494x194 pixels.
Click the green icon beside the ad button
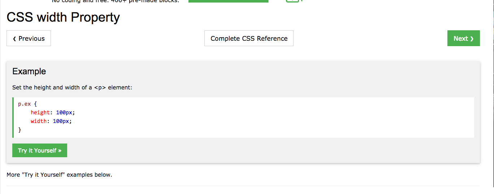293,1
